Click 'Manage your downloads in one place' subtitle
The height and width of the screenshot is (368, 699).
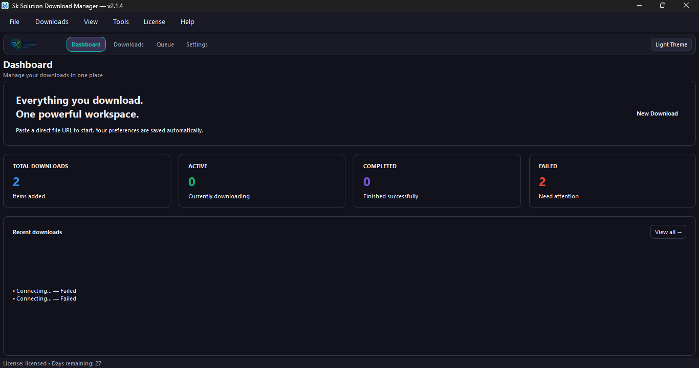click(53, 75)
